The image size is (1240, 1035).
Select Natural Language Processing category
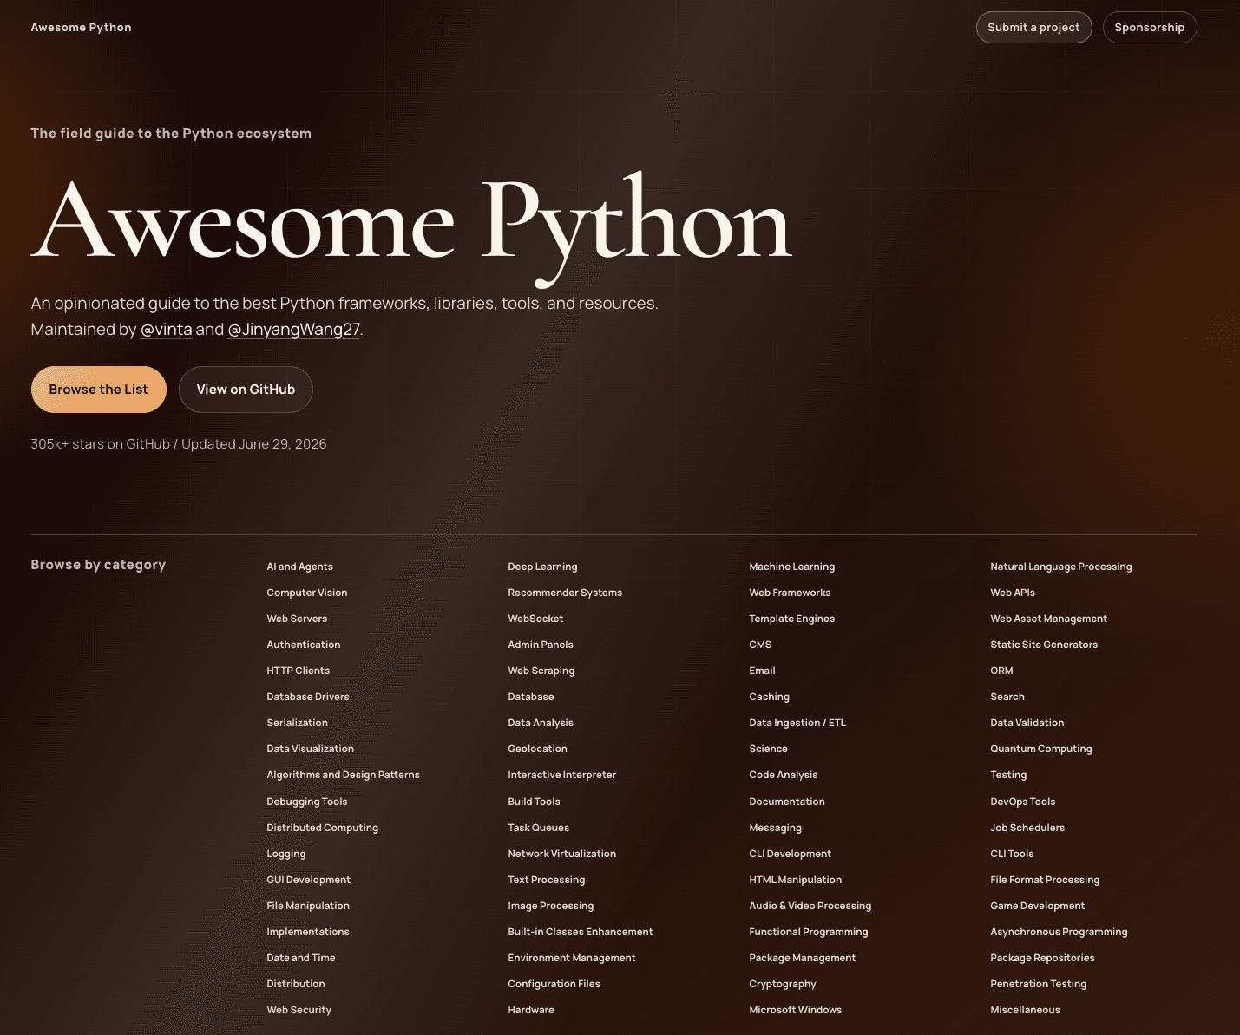click(x=1060, y=567)
